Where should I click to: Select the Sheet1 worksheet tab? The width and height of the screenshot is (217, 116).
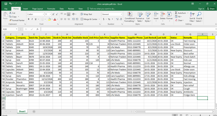click(x=22, y=111)
